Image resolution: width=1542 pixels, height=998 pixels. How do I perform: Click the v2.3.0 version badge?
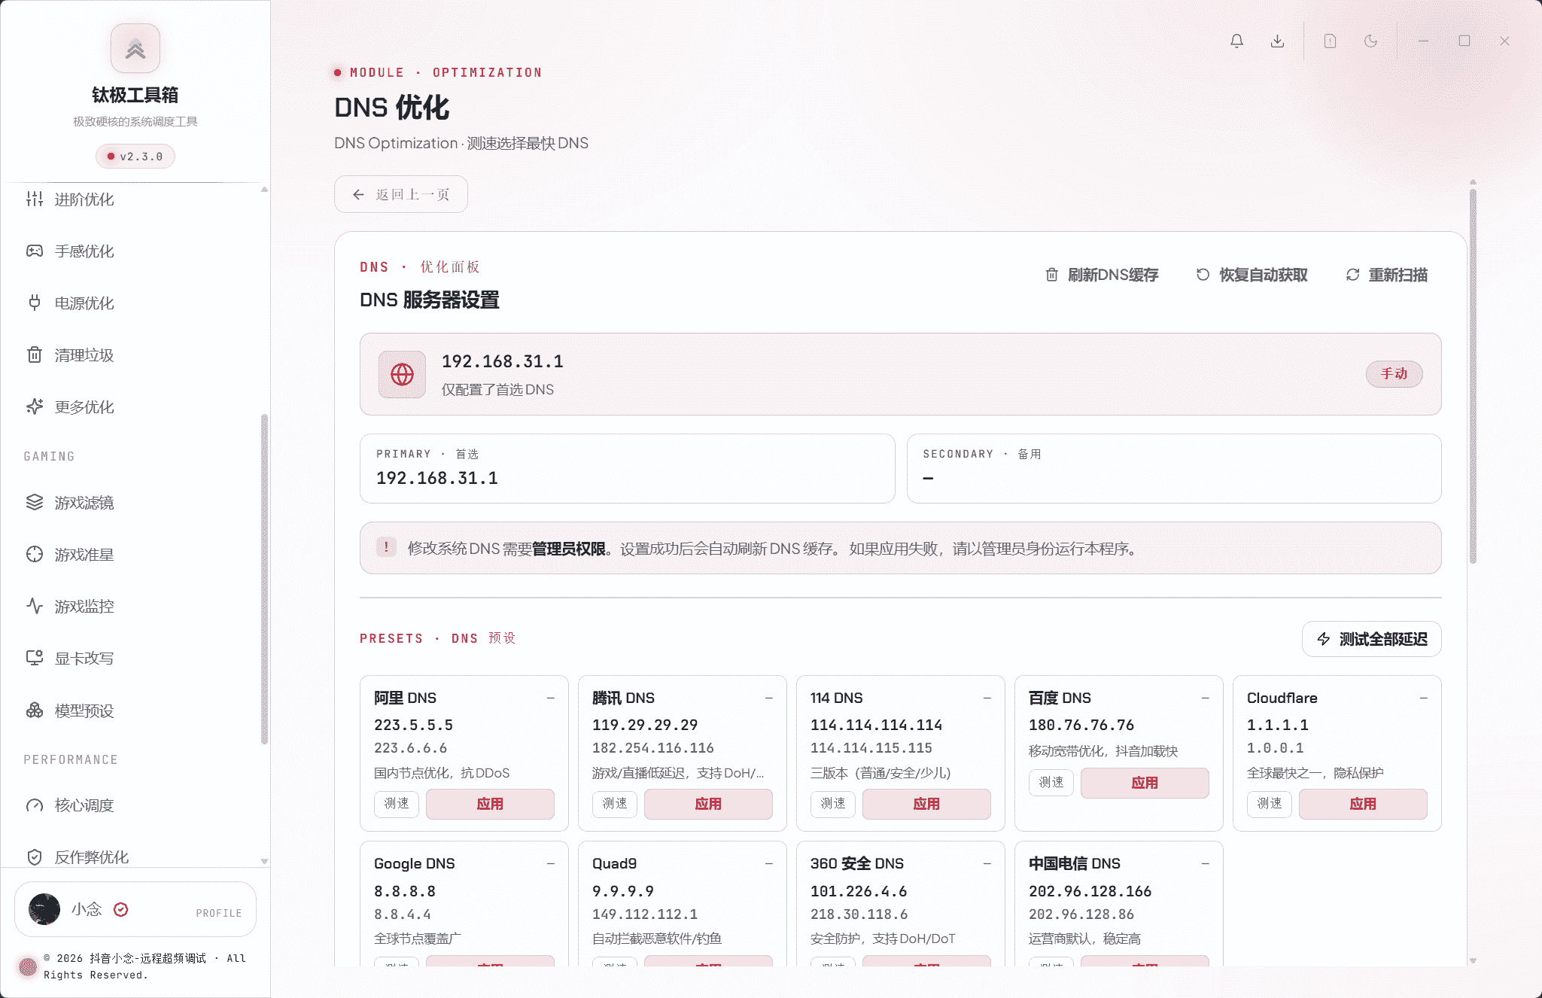(x=135, y=157)
